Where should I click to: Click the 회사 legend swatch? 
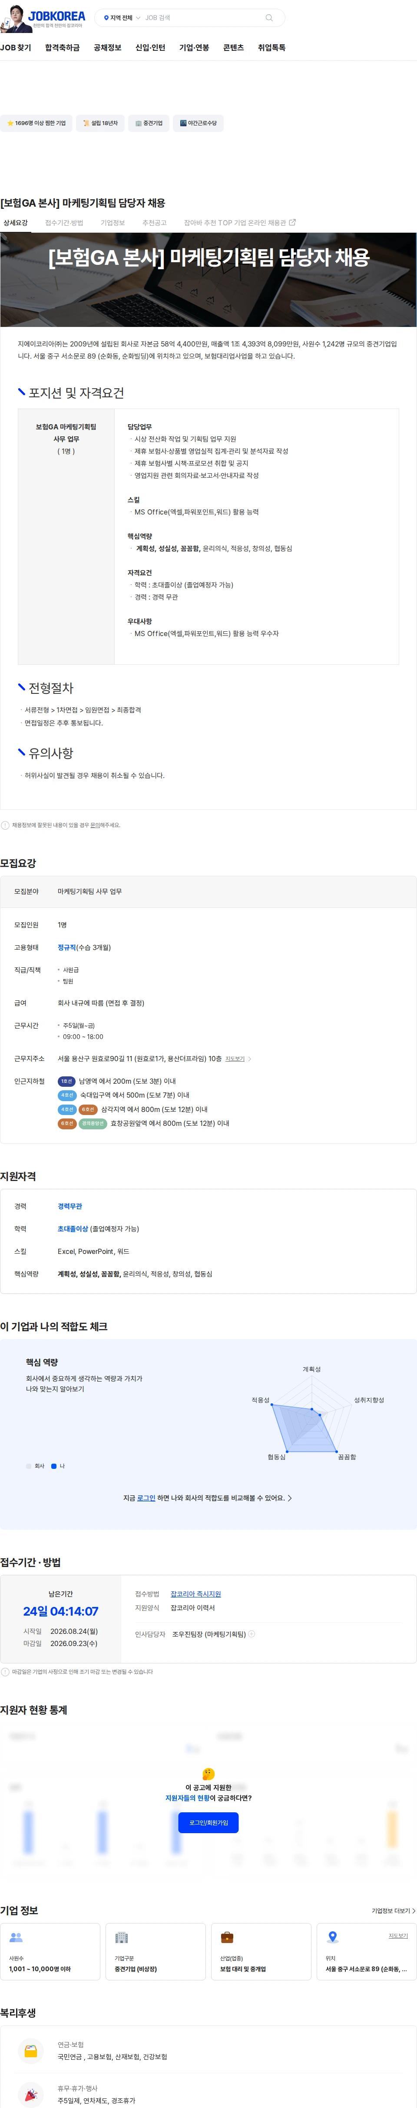coord(29,1466)
